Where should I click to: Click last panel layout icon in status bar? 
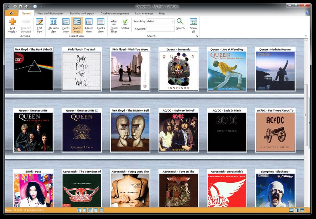tap(302, 210)
